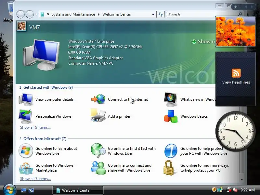The height and width of the screenshot is (195, 260).
Task: Click the Back navigation button
Action: pyautogui.click(x=20, y=14)
